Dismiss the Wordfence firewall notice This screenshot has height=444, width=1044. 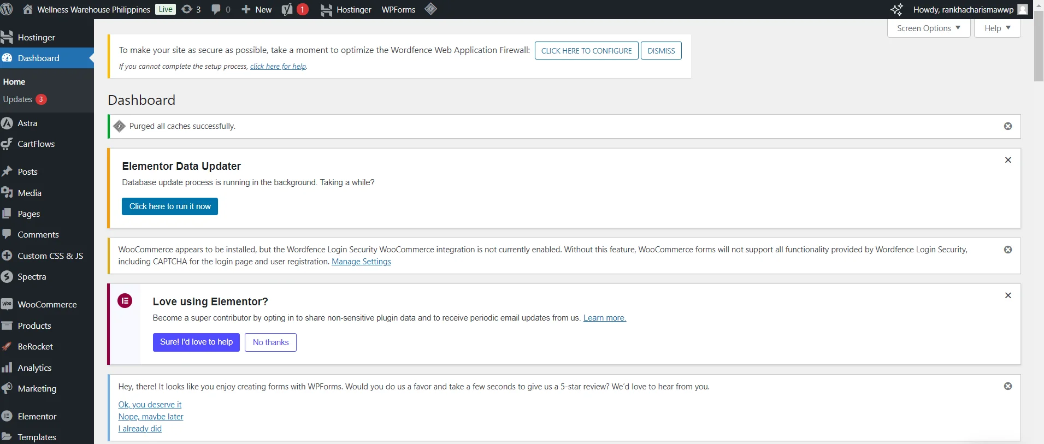tap(661, 51)
